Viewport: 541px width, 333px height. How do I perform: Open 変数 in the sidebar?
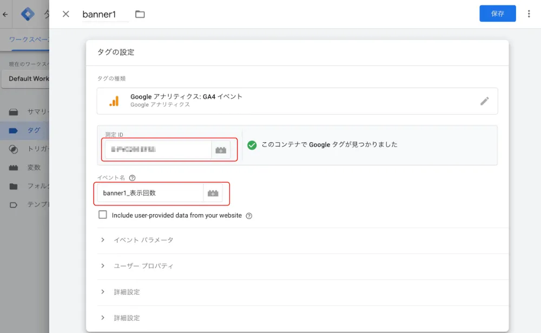24,168
